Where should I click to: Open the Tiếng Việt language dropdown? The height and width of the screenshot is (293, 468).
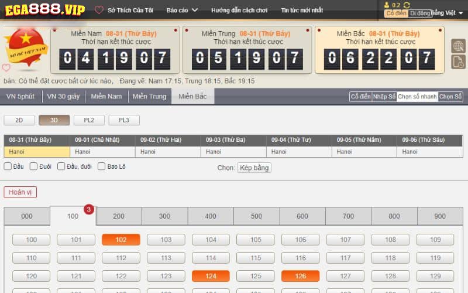447,13
